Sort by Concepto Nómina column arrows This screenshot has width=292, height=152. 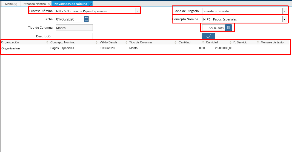pos(96,42)
